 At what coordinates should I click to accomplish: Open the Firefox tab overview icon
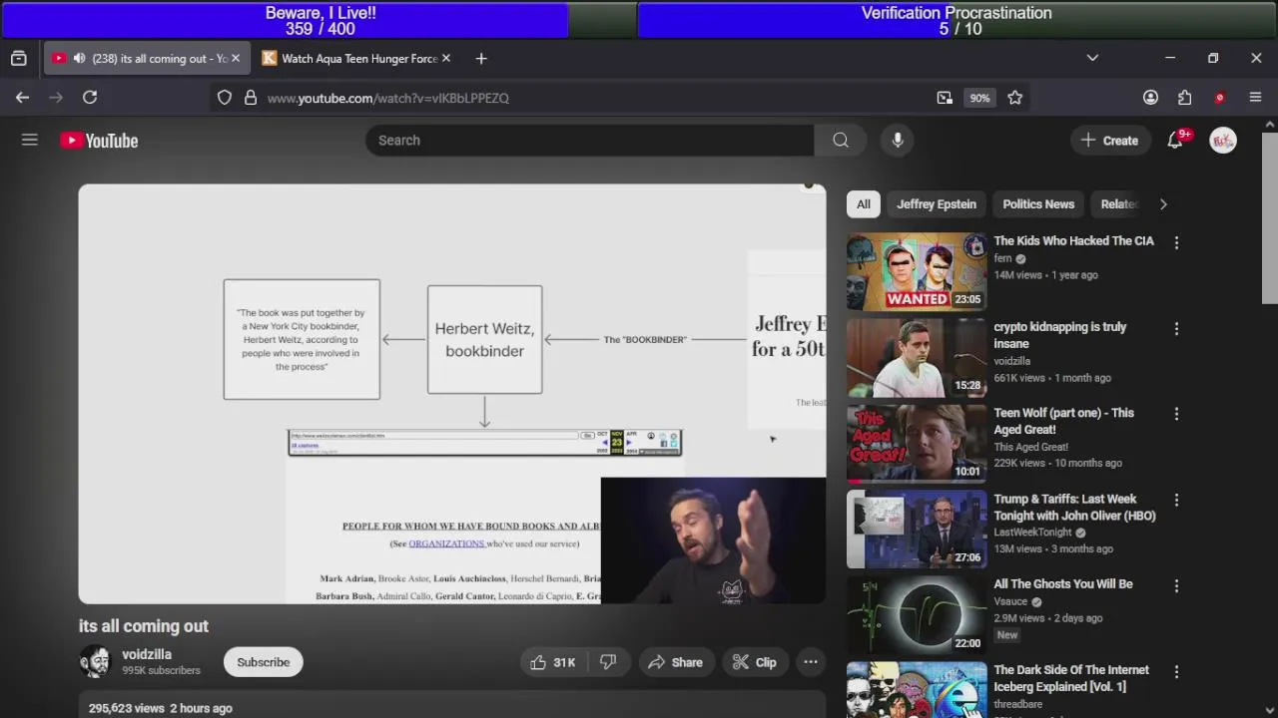[18, 59]
